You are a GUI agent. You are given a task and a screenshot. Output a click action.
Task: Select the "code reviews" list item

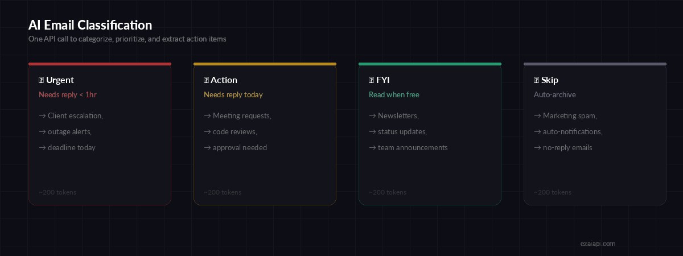tap(234, 131)
